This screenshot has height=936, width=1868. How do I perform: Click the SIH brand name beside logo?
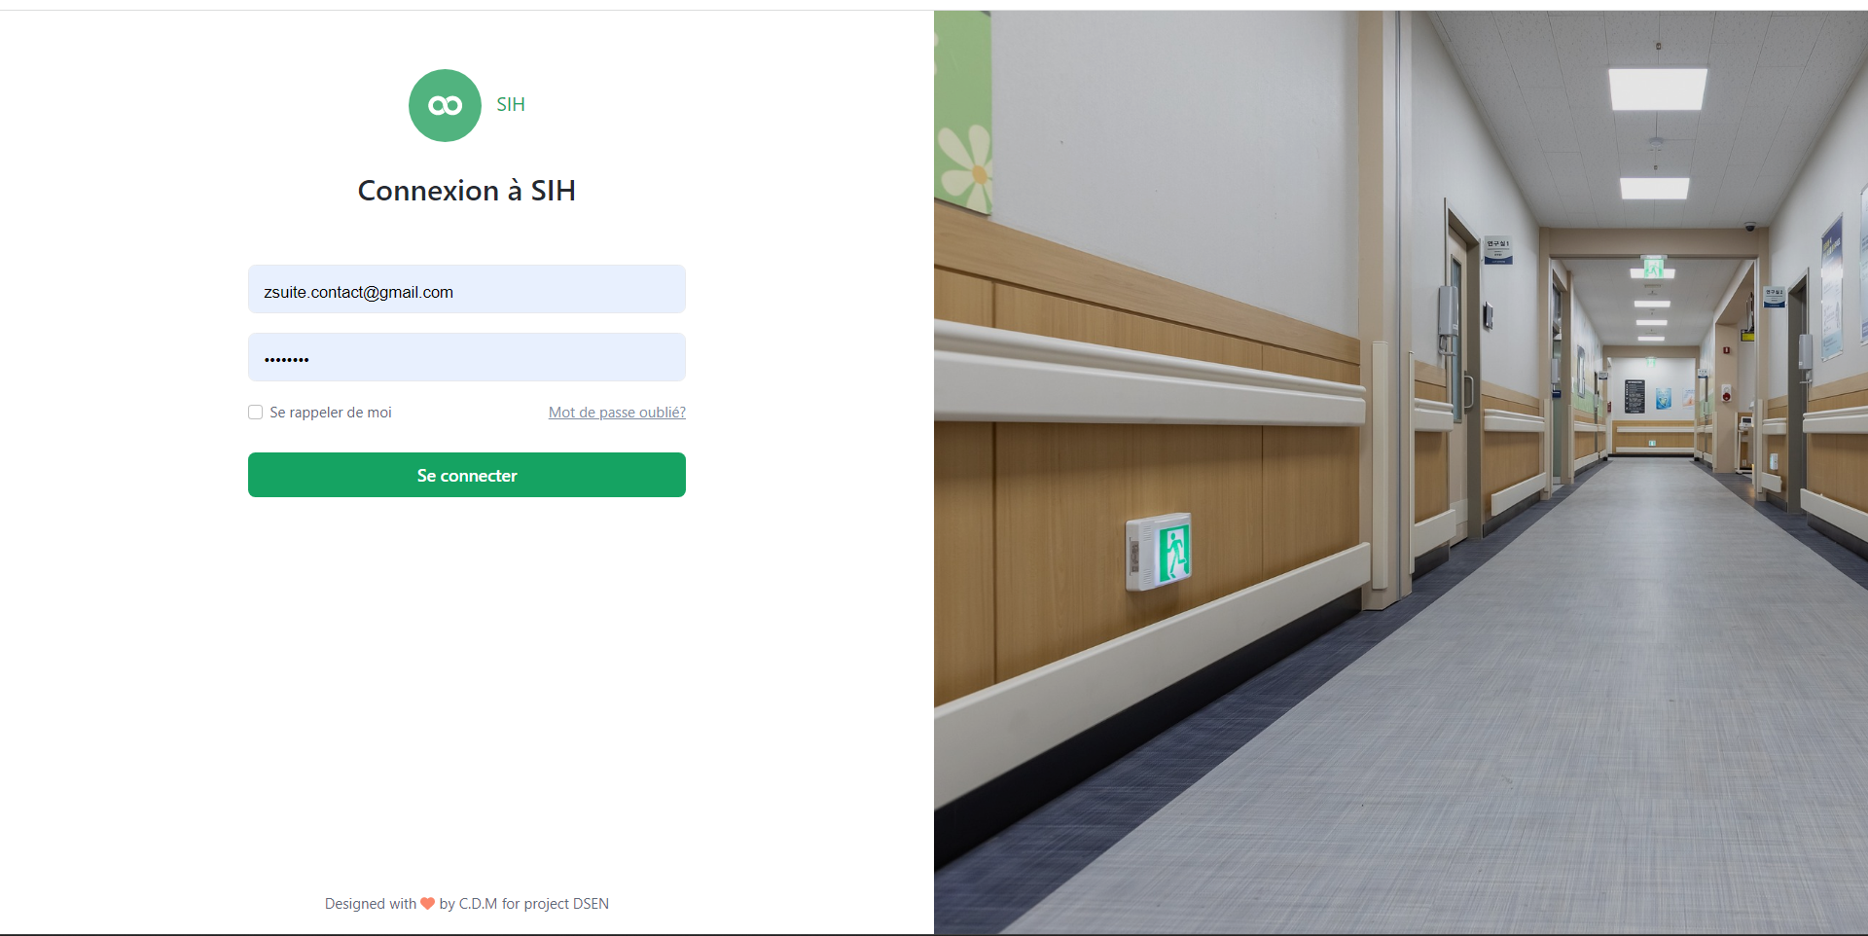pos(511,104)
